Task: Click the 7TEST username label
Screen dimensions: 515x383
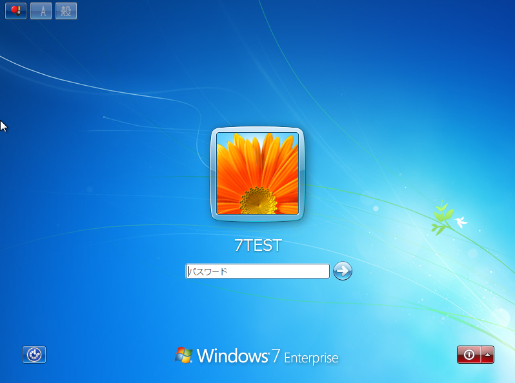Action: 257,246
